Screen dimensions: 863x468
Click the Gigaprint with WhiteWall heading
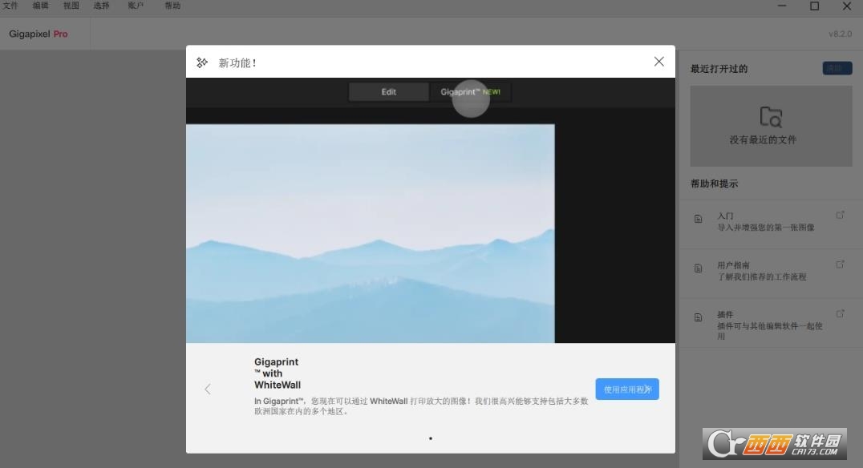pyautogui.click(x=278, y=373)
